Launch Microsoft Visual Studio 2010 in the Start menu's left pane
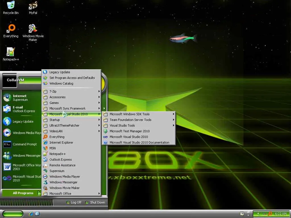291x218 pixels. [x=22, y=178]
